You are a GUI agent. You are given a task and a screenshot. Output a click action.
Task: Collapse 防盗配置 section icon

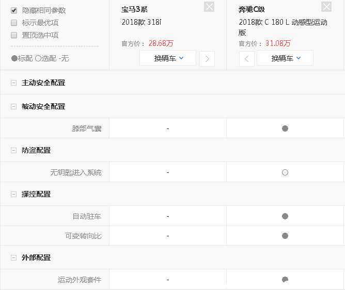tap(13, 150)
